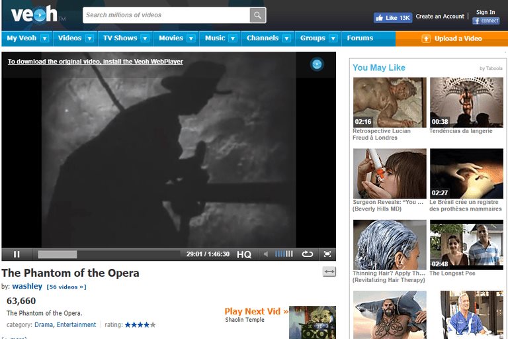
Task: Click the Veoh WebPlayer download icon
Action: click(317, 64)
